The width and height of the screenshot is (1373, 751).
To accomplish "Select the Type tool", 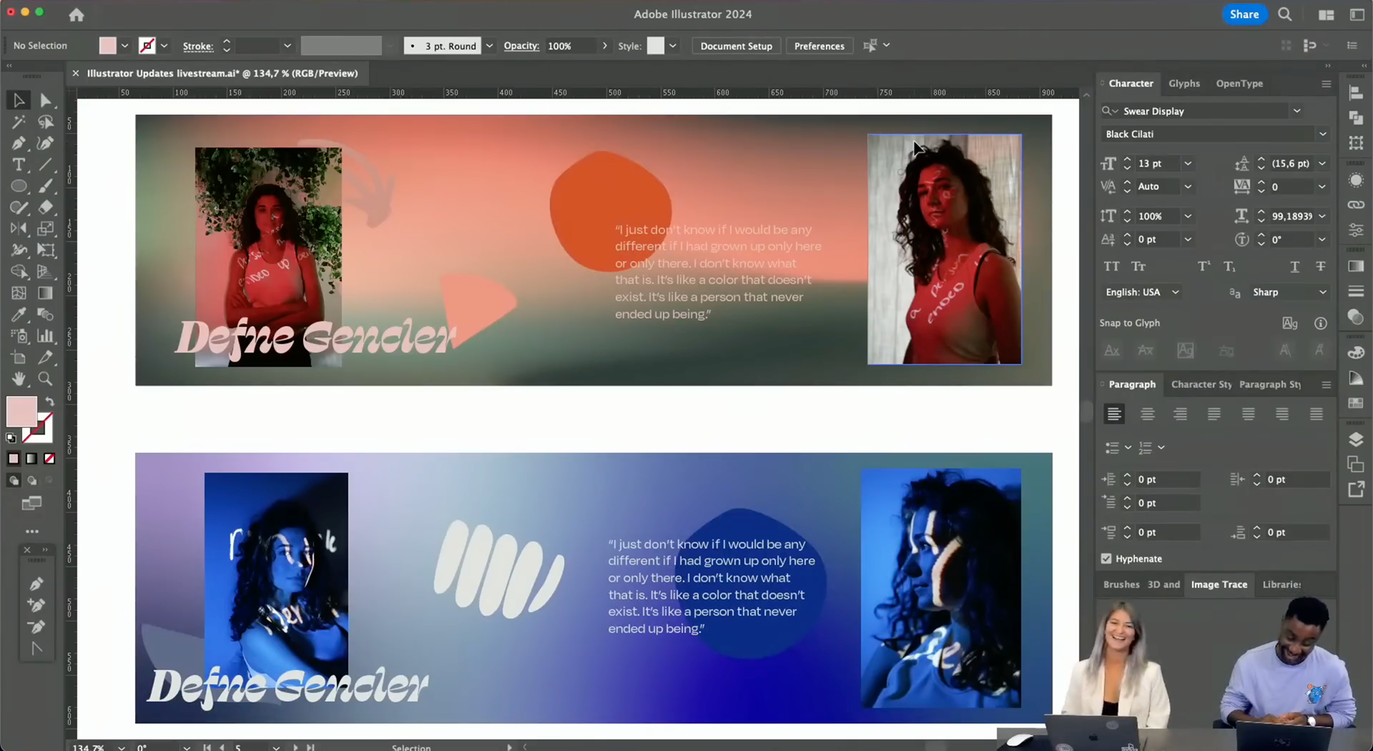I will tap(19, 164).
